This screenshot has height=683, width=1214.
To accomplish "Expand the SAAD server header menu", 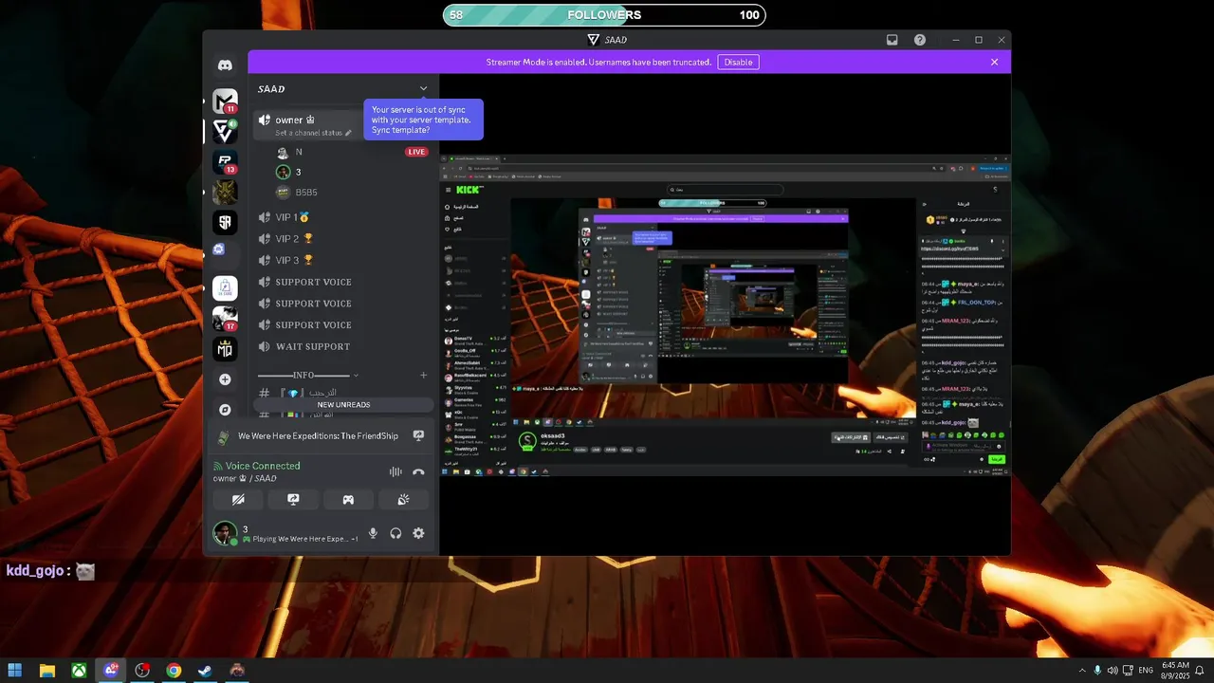I will (x=423, y=89).
